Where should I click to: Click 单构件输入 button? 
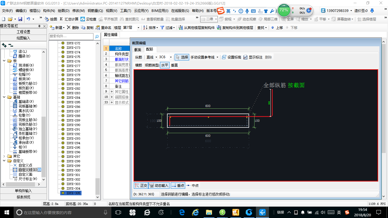(x=23, y=191)
